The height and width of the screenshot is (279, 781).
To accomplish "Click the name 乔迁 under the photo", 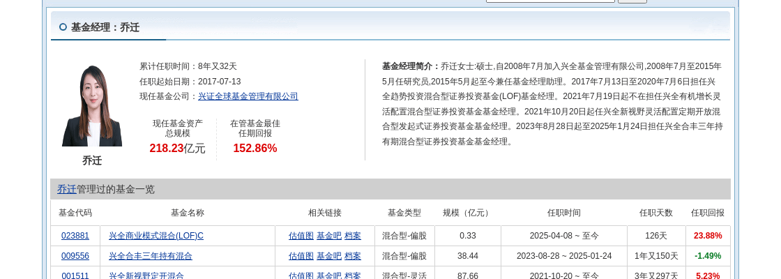I will [91, 160].
